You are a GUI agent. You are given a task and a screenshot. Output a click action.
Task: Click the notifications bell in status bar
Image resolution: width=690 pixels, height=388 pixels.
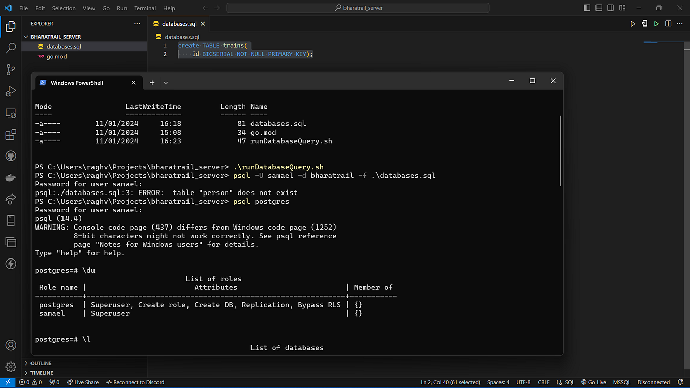pyautogui.click(x=680, y=382)
